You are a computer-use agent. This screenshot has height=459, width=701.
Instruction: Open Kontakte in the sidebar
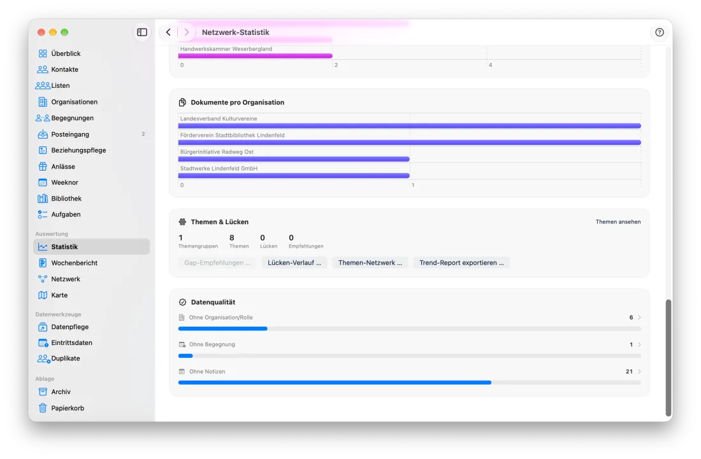[x=92, y=69]
